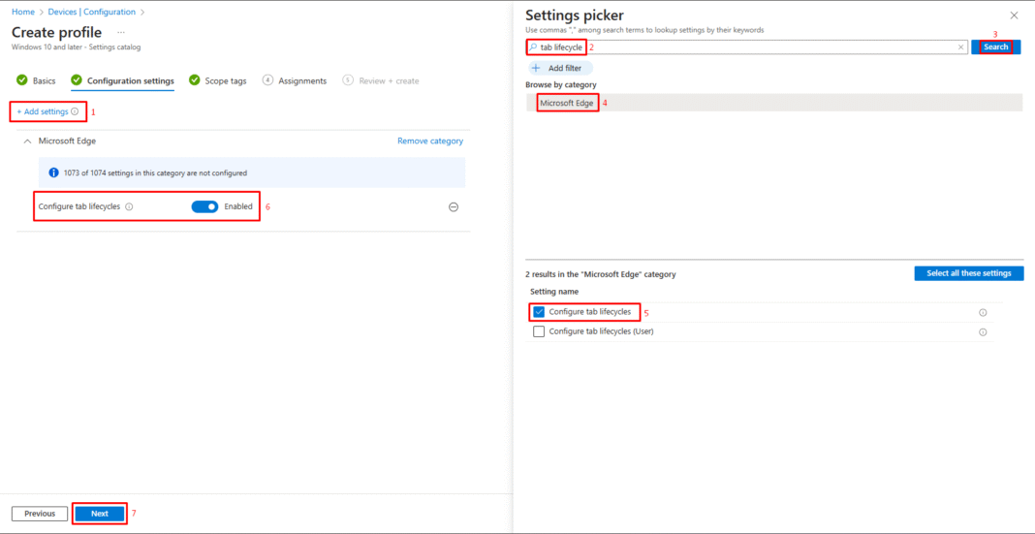Click the Next button
1035x534 pixels.
click(x=100, y=514)
